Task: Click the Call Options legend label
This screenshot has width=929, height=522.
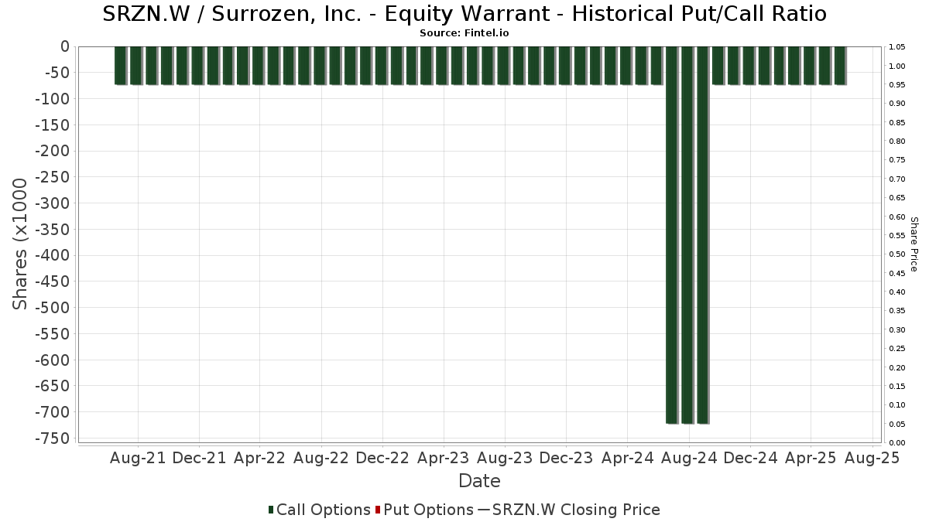Action: tap(324, 510)
